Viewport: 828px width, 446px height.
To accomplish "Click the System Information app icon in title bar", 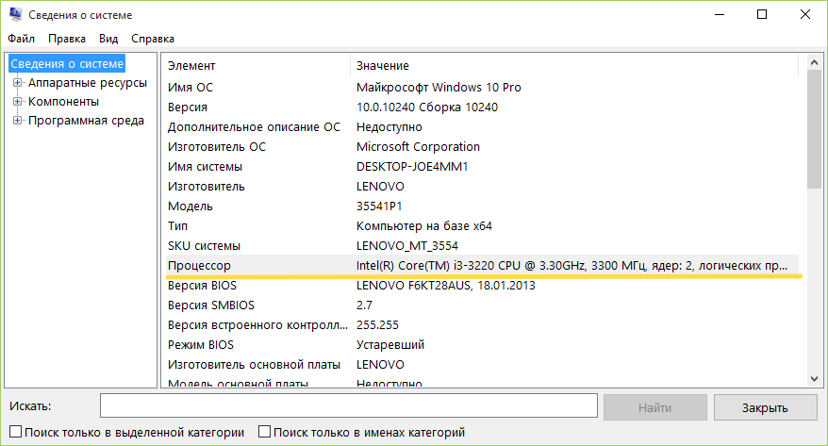I will click(15, 14).
